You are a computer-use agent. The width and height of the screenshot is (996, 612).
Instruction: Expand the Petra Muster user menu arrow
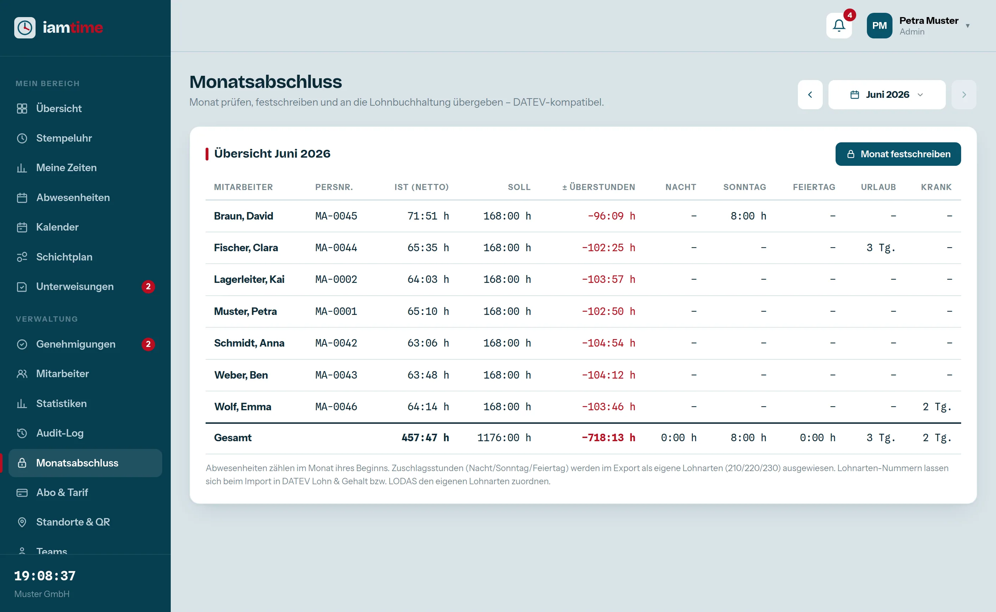pyautogui.click(x=968, y=26)
